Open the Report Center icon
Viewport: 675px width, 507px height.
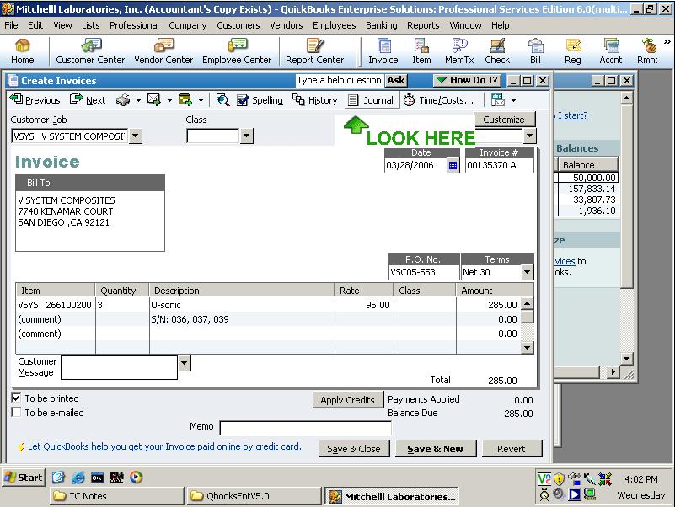[314, 51]
